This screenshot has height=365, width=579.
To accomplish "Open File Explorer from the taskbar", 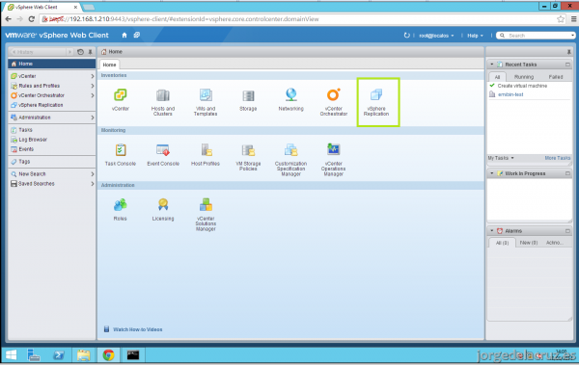I will [83, 355].
